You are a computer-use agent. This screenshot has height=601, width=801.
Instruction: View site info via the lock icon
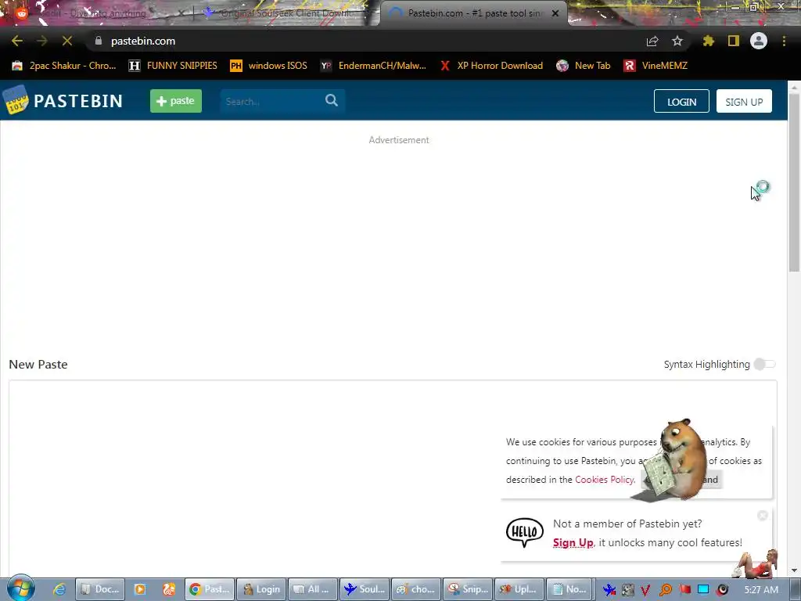(x=99, y=41)
